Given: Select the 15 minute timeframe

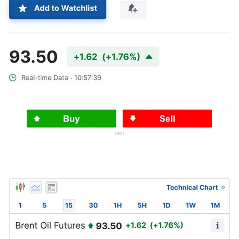Looking at the screenshot, I should 69,205.
